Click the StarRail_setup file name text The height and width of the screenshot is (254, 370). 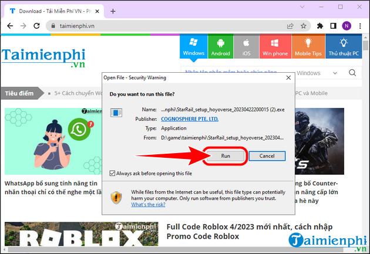tap(223, 110)
